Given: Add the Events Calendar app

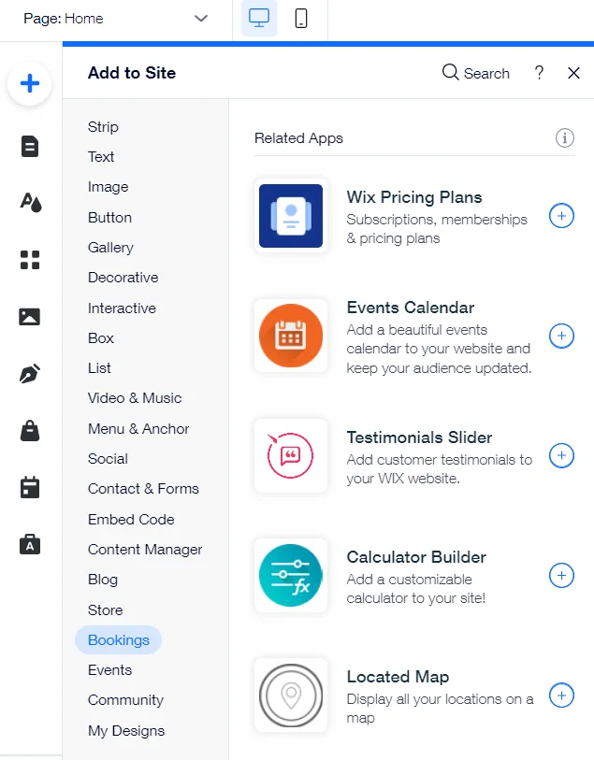Looking at the screenshot, I should [561, 336].
